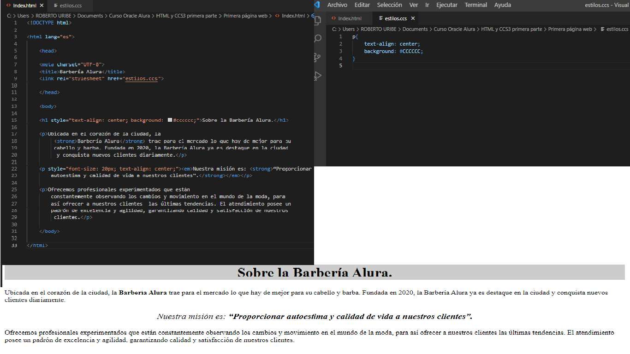Click the rendered paragraph starting "Ofrecemos profesionales experimentados"
The width and height of the screenshot is (630, 354).
click(309, 336)
